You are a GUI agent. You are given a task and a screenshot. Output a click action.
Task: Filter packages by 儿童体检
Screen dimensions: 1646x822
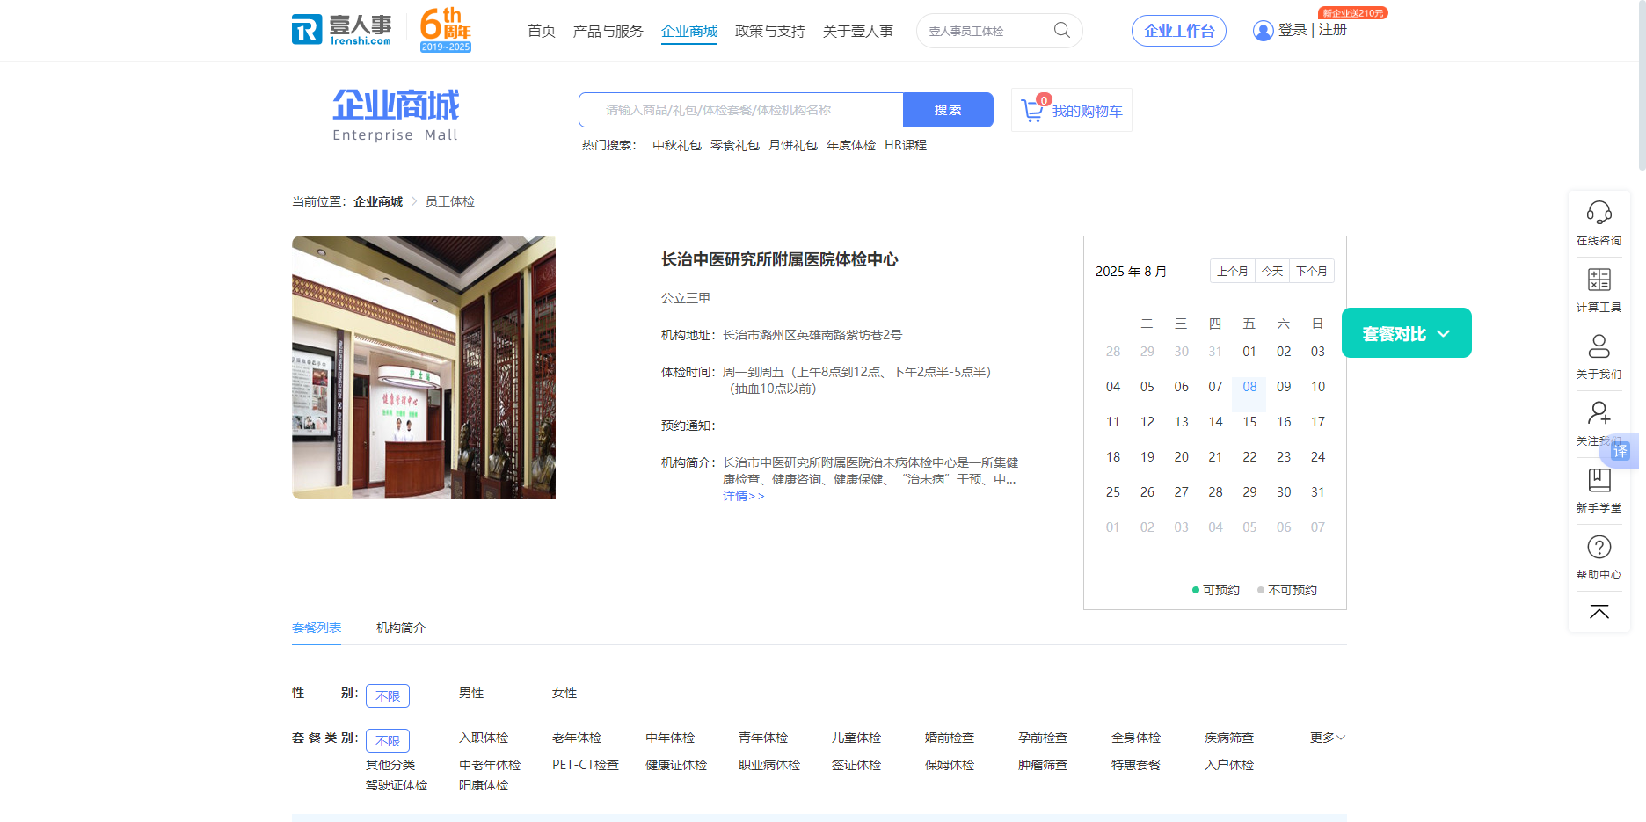(x=856, y=738)
